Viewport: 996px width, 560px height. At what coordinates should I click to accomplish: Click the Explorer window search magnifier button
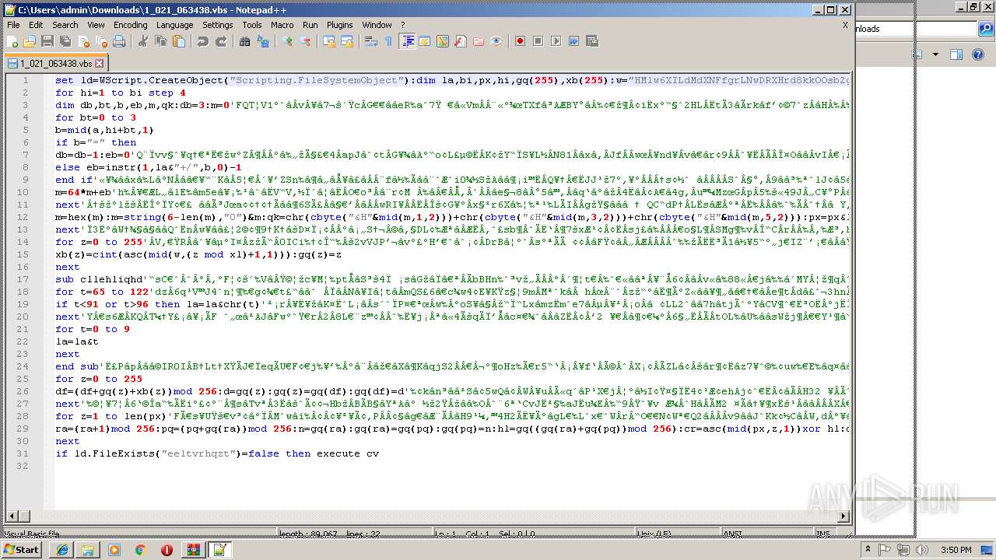click(985, 30)
